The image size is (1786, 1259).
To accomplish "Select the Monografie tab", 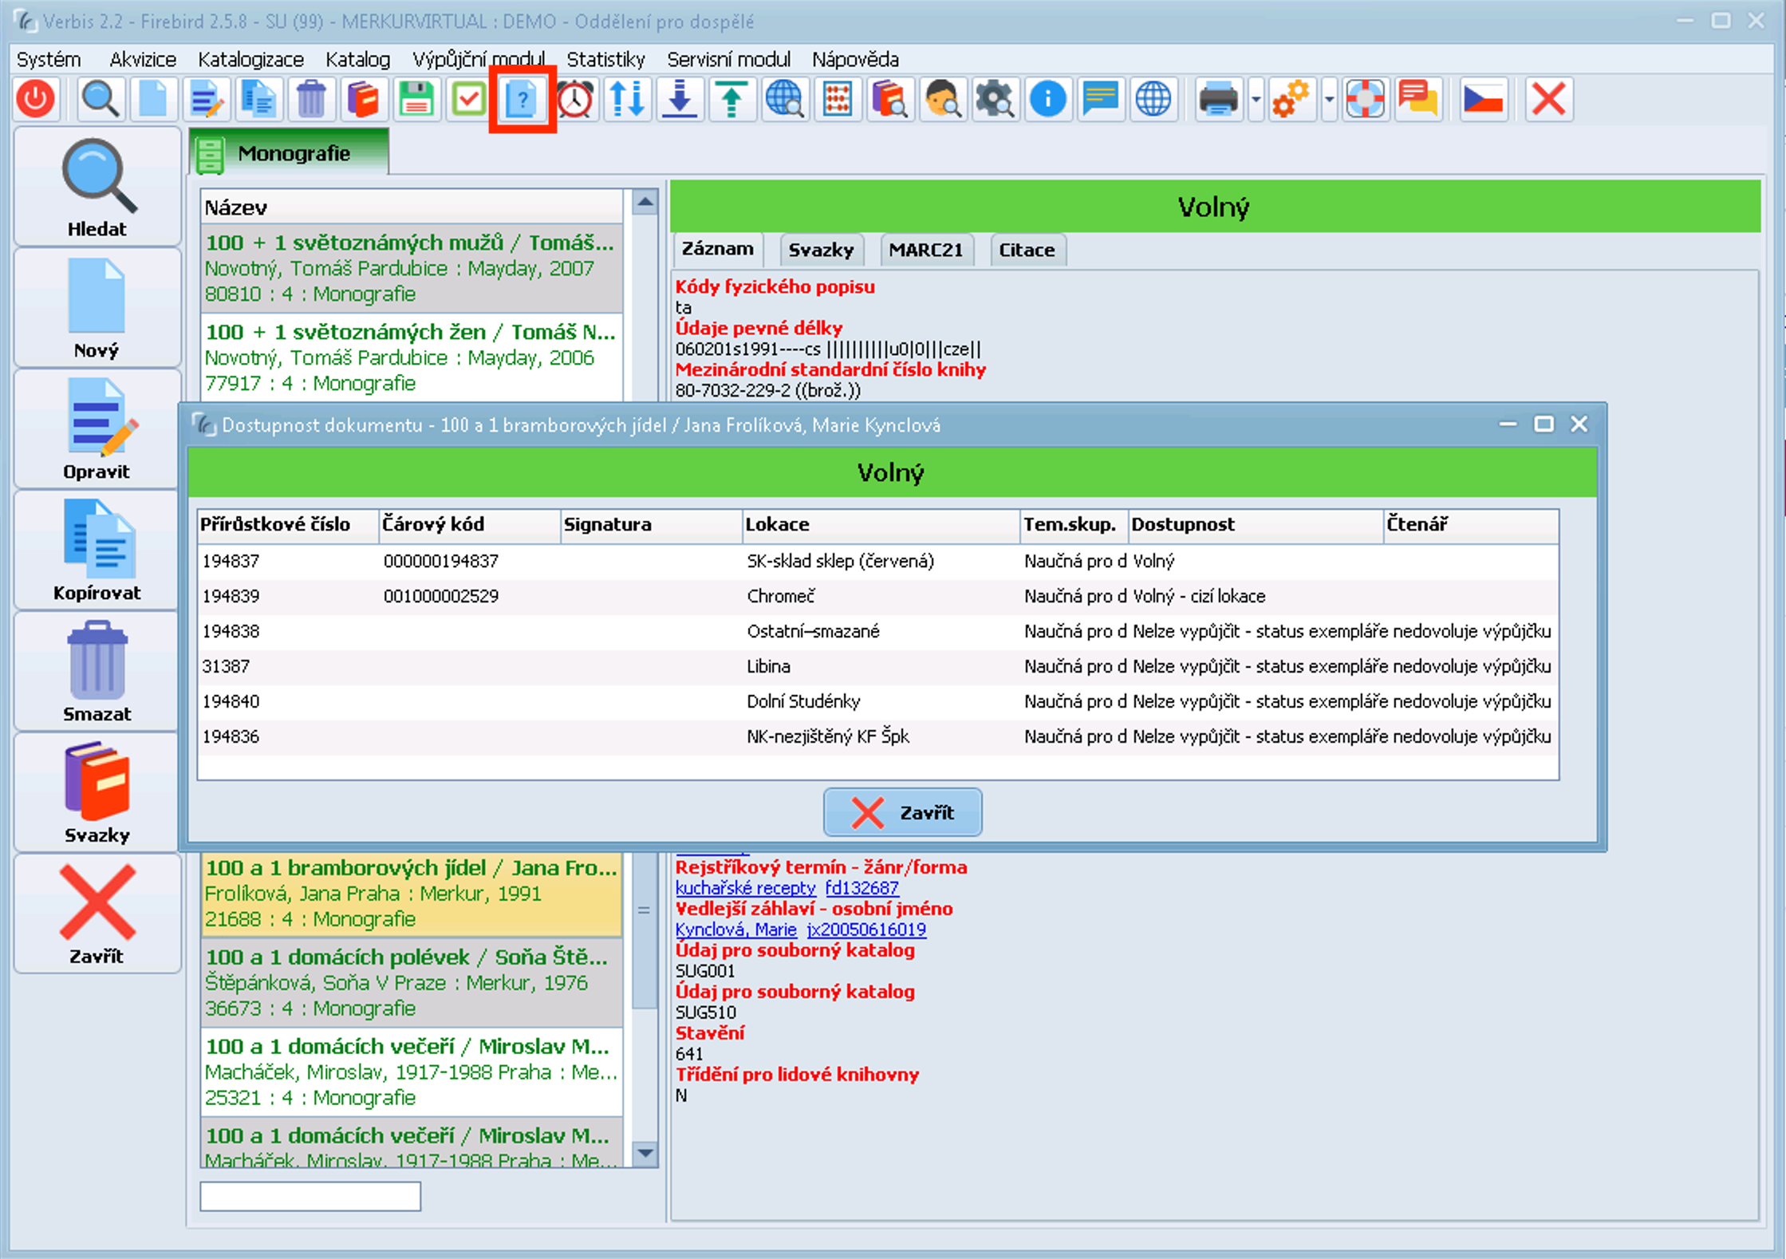I will click(x=290, y=152).
